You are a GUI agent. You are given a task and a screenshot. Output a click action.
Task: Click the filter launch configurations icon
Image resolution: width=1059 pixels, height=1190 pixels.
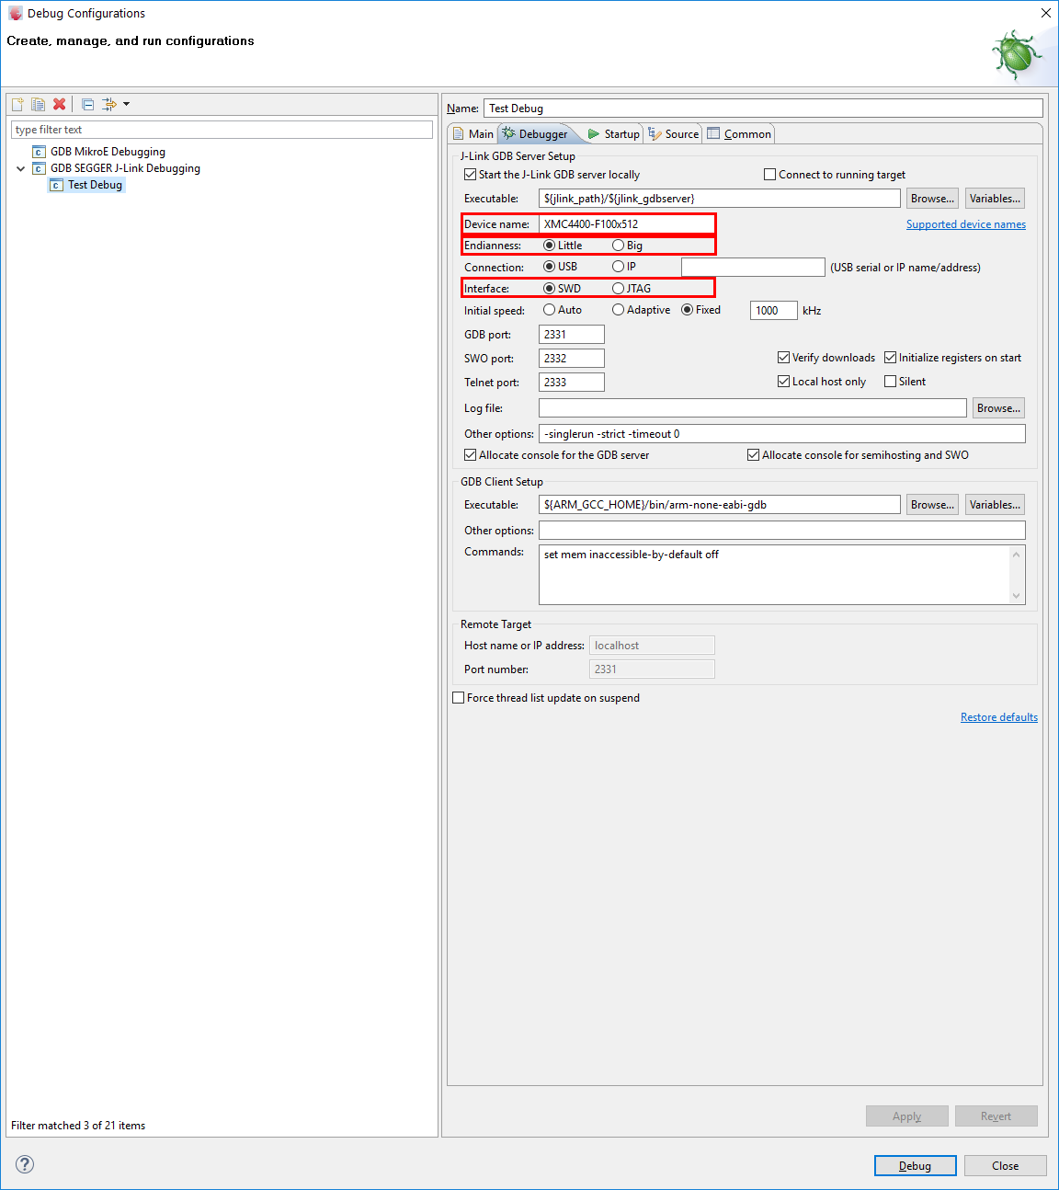point(108,104)
